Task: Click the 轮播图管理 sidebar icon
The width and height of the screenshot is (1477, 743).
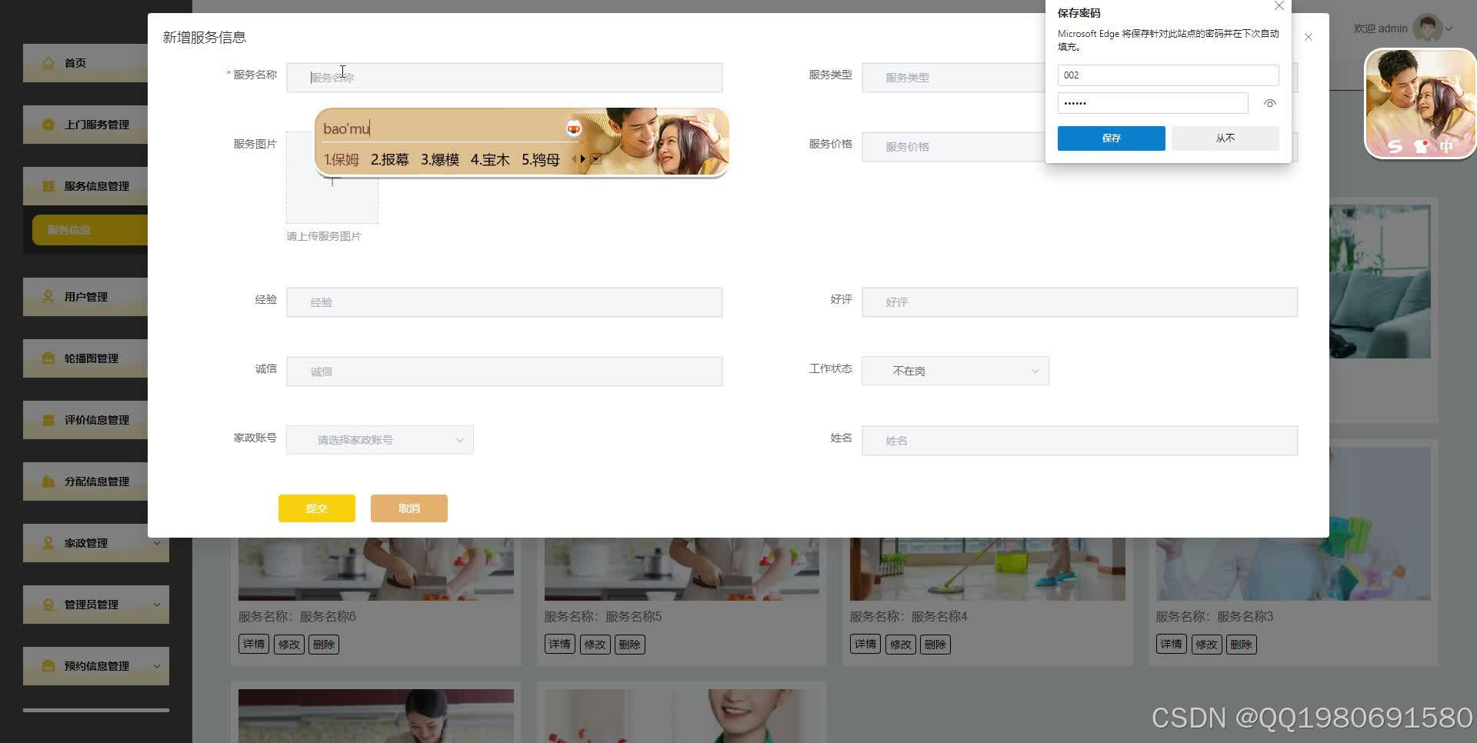Action: tap(48, 358)
